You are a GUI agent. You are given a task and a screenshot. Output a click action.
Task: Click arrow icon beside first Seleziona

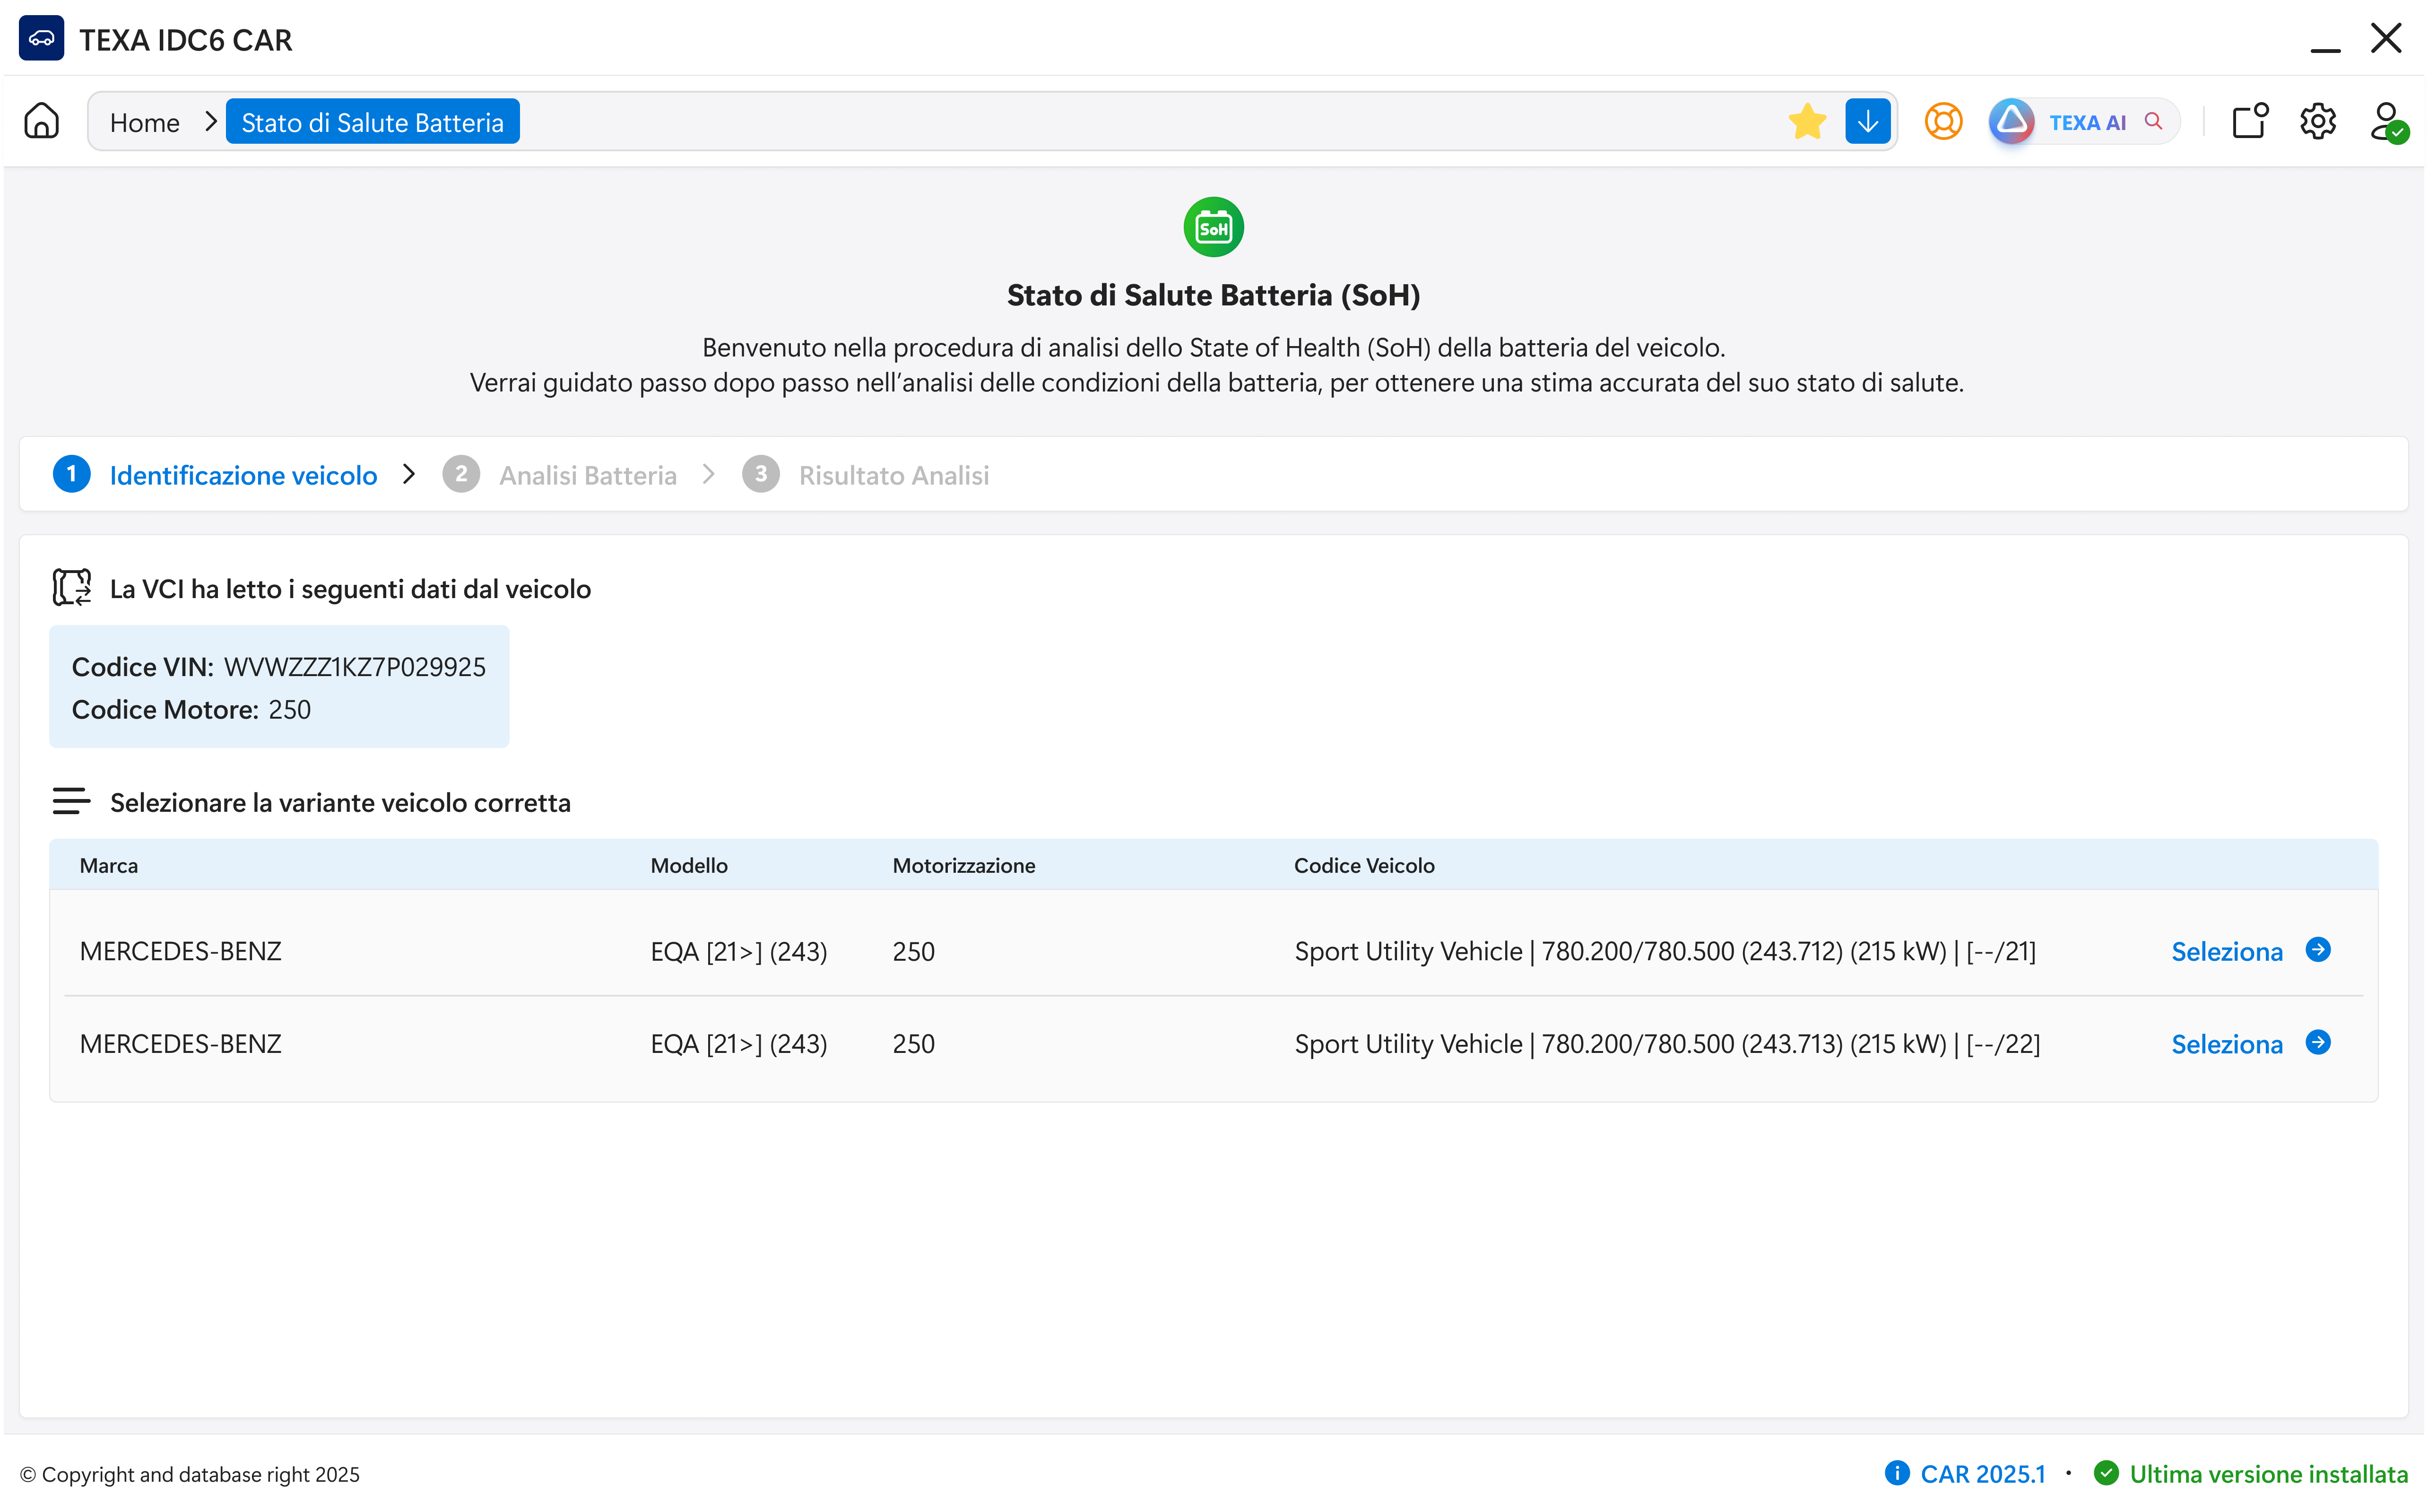pos(2317,949)
